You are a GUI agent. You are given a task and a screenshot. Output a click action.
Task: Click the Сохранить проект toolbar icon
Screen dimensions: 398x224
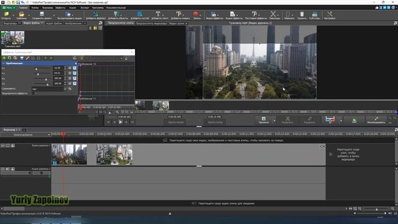(x=42, y=14)
